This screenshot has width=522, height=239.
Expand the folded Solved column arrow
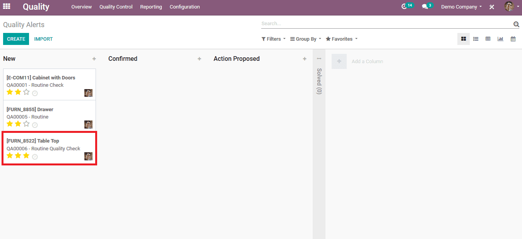pos(319,58)
